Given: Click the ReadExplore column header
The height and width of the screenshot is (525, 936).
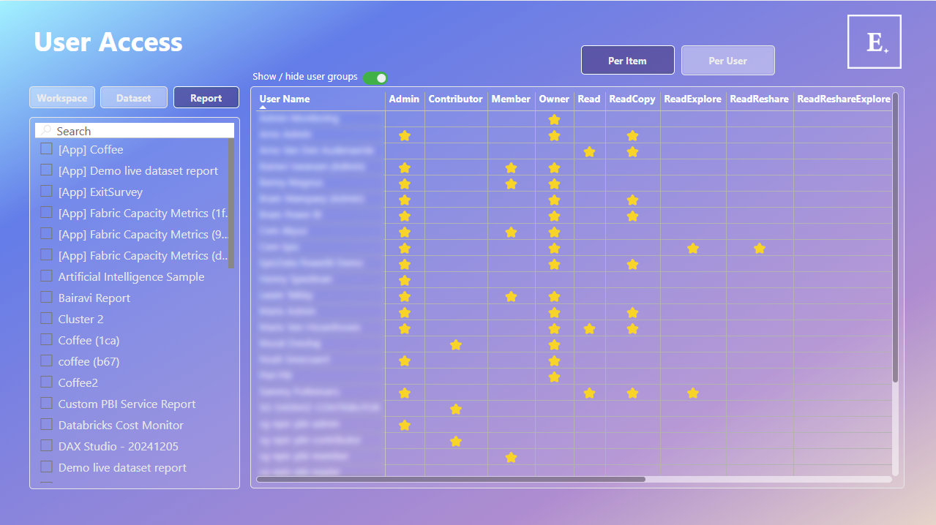Looking at the screenshot, I should (692, 99).
